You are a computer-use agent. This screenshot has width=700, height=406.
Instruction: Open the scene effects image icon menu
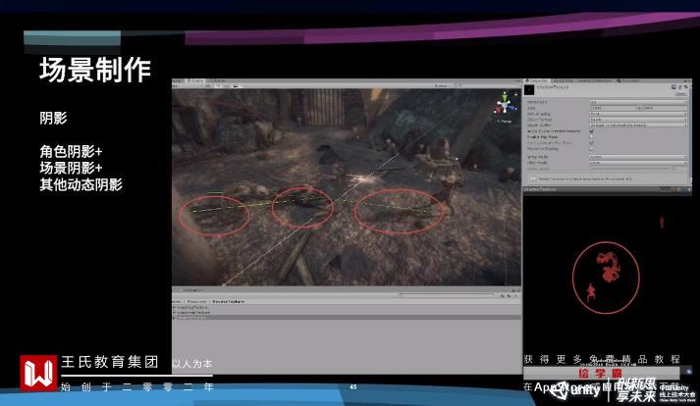click(x=236, y=85)
